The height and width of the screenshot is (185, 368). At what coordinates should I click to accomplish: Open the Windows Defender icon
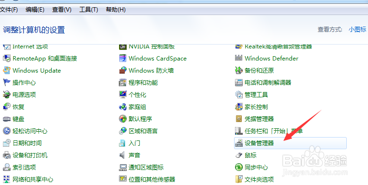(239, 58)
